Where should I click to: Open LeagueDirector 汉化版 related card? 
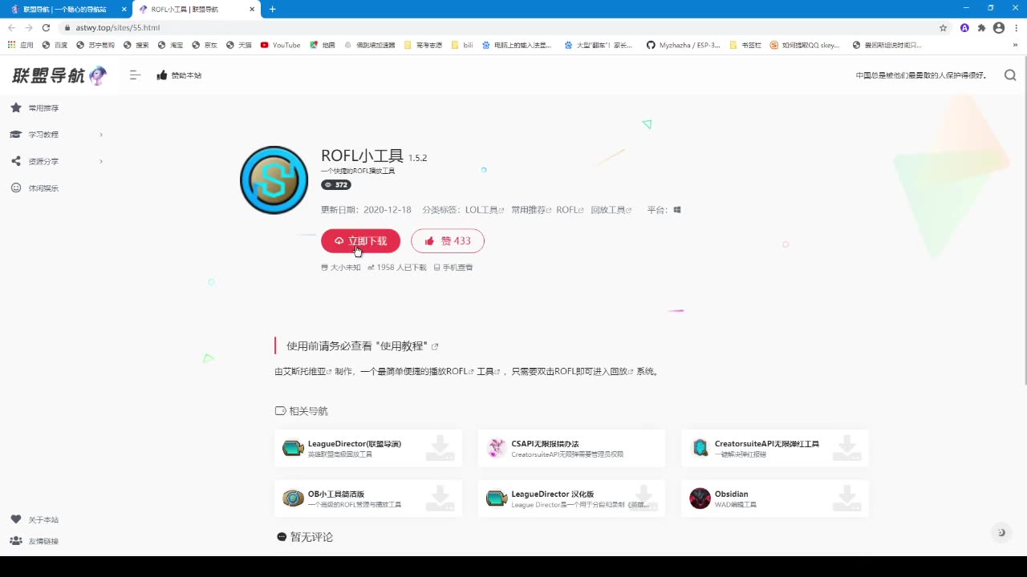click(x=571, y=498)
